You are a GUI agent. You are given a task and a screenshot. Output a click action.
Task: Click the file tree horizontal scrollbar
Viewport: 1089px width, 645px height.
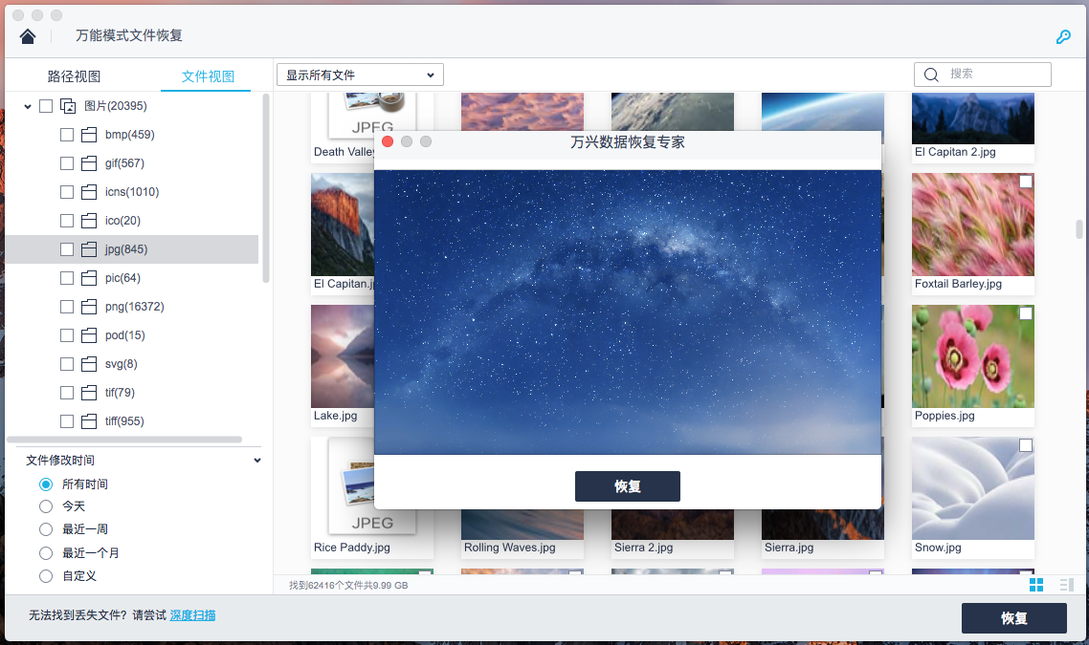coord(124,439)
